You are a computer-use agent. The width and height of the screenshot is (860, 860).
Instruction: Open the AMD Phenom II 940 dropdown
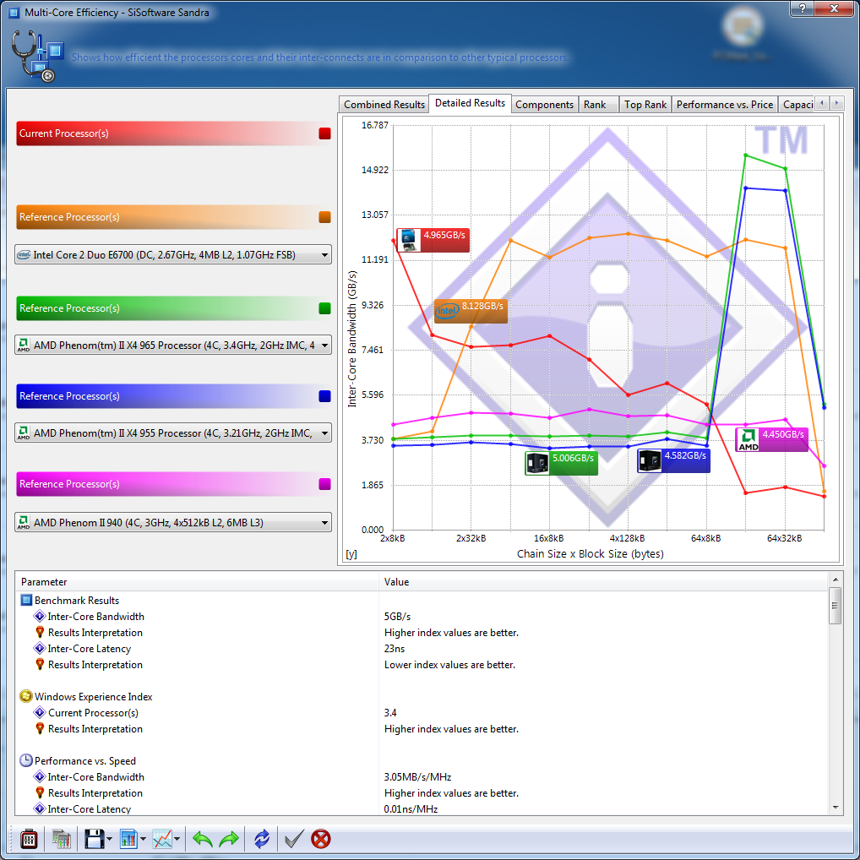(x=173, y=522)
